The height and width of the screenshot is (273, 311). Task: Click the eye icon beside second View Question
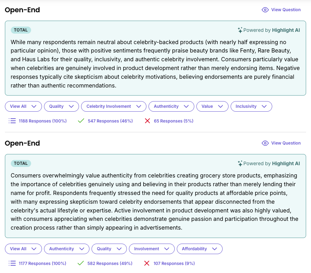click(x=265, y=143)
